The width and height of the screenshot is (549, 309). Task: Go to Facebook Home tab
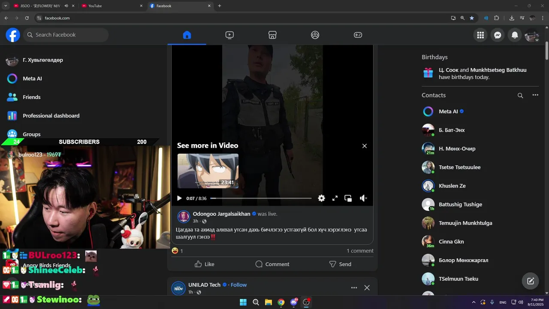[187, 35]
